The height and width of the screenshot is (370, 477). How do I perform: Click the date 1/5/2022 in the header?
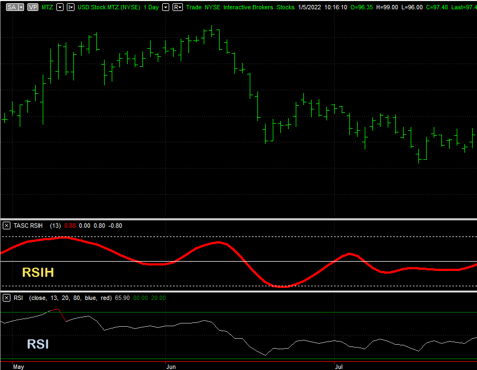tap(309, 7)
